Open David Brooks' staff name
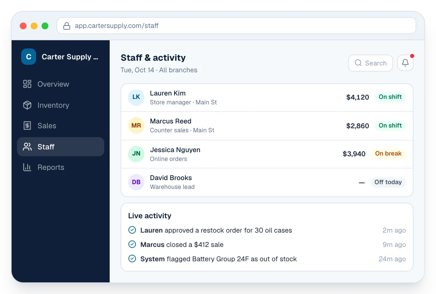The width and height of the screenshot is (436, 294). pos(171,178)
